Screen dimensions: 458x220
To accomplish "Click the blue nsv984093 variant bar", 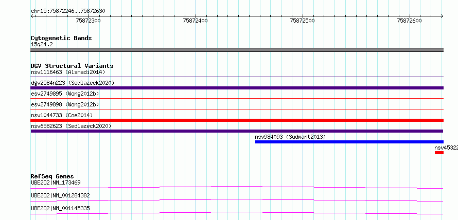I will [349, 142].
